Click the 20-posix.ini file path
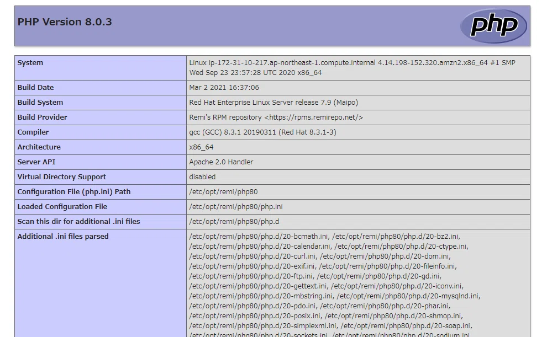 pos(255,315)
